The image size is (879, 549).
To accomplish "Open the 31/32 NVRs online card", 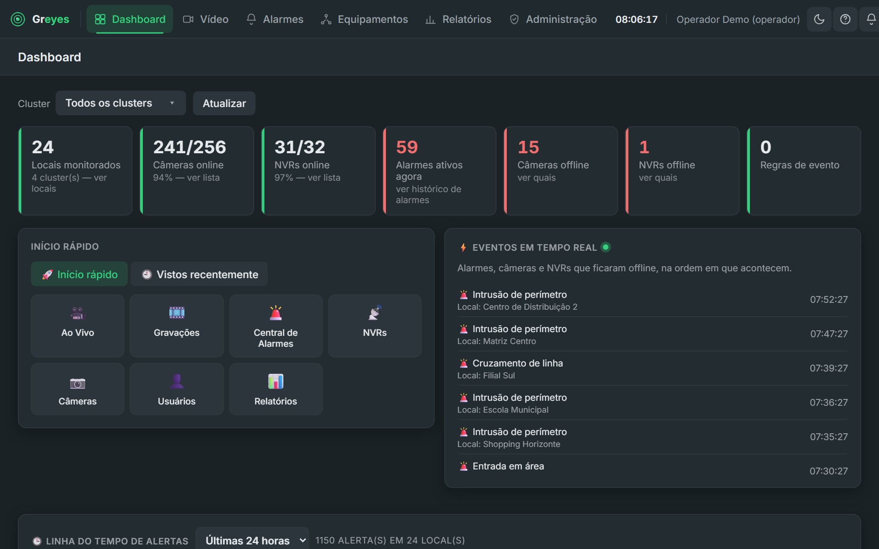I will coord(318,171).
